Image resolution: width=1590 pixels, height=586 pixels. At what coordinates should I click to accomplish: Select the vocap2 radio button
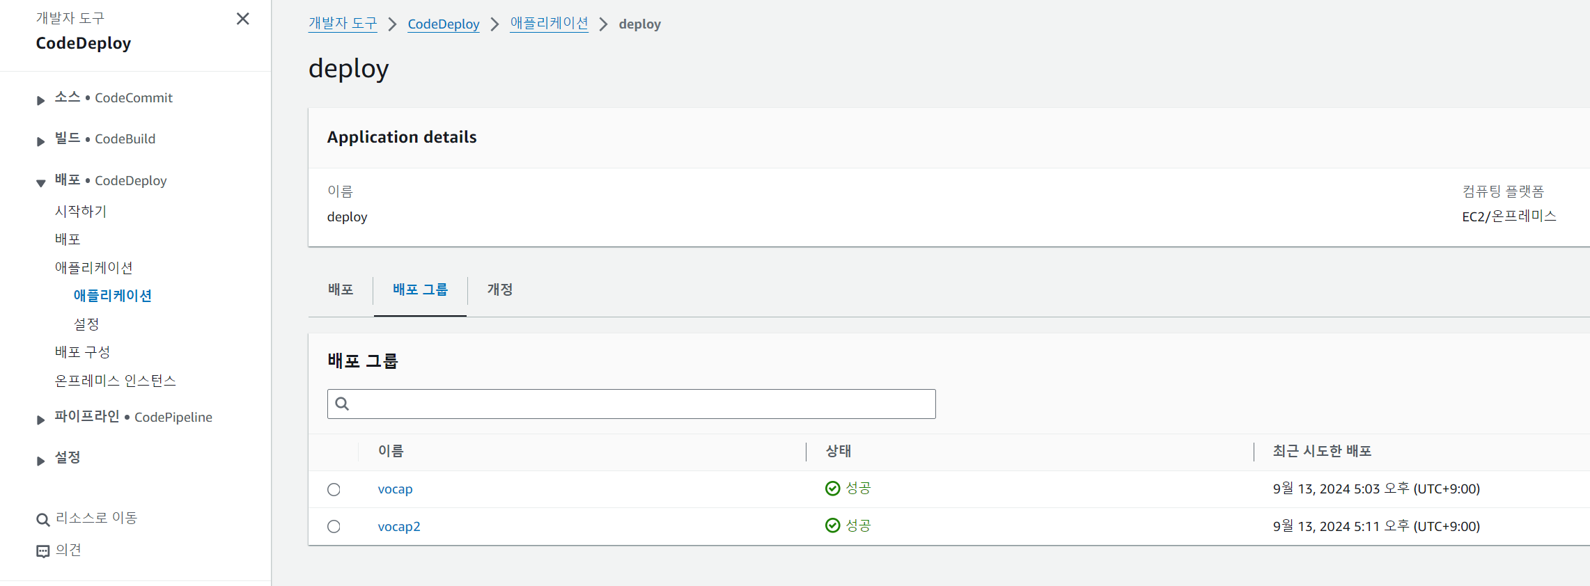tap(334, 526)
